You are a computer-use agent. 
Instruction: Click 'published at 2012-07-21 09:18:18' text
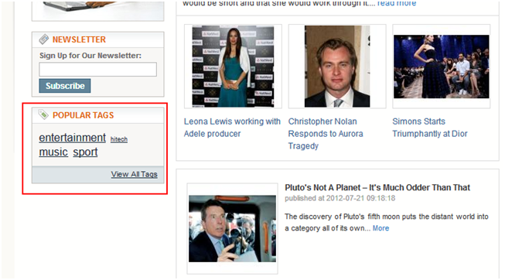point(340,198)
